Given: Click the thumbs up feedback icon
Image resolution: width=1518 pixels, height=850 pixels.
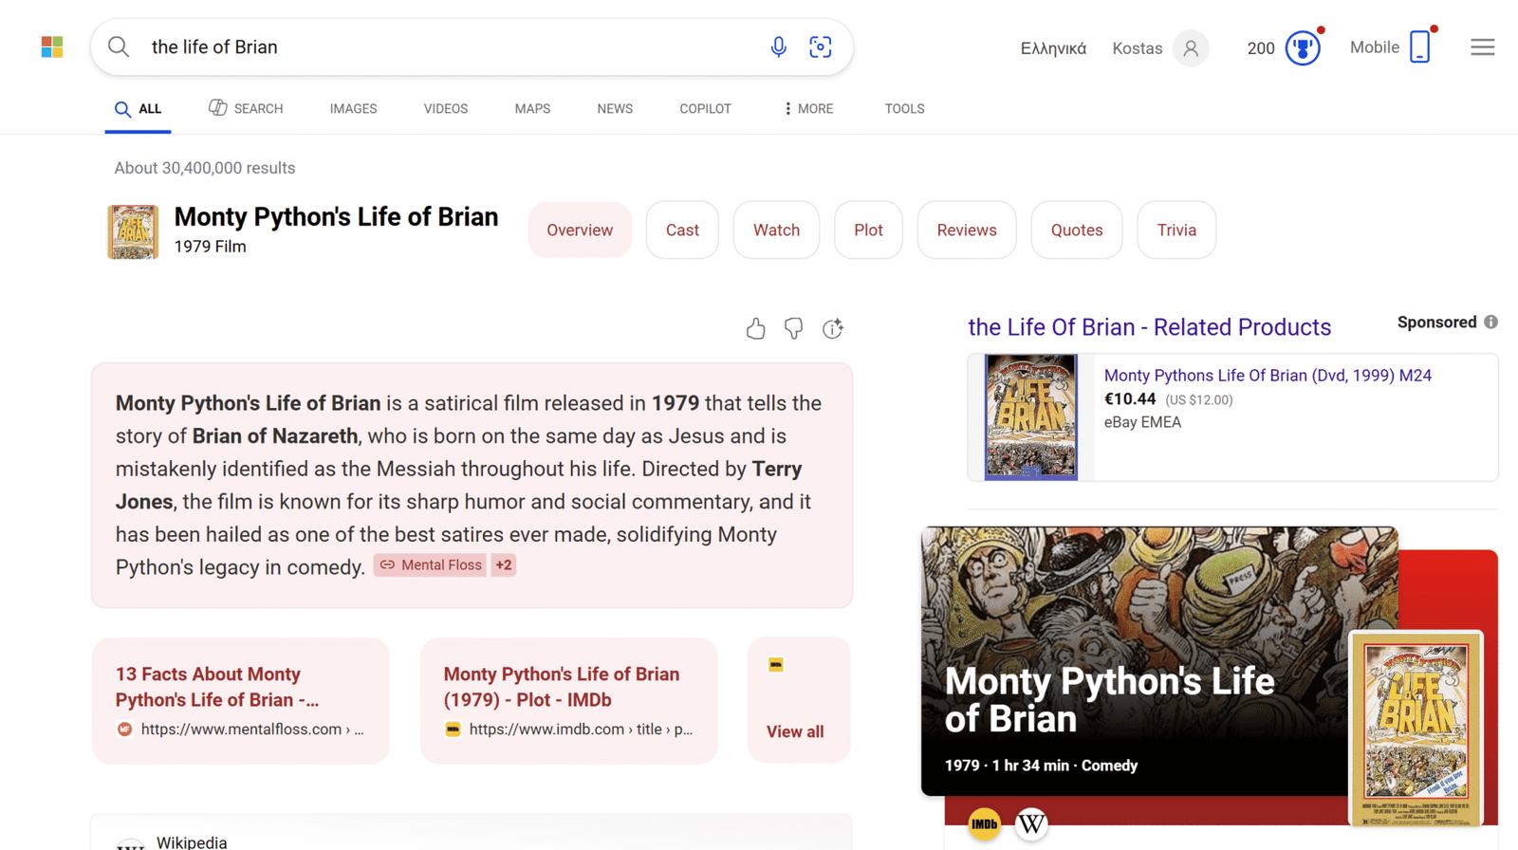Looking at the screenshot, I should (x=755, y=329).
